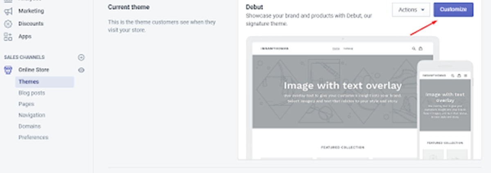The image size is (491, 173).
Task: Click the Discounts badge icon
Action: [x=8, y=24]
